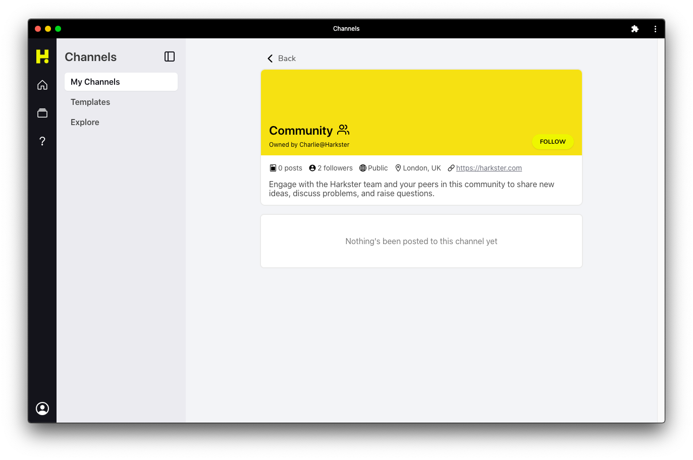693x460 pixels.
Task: Click the Harkster logo icon
Action: point(42,56)
